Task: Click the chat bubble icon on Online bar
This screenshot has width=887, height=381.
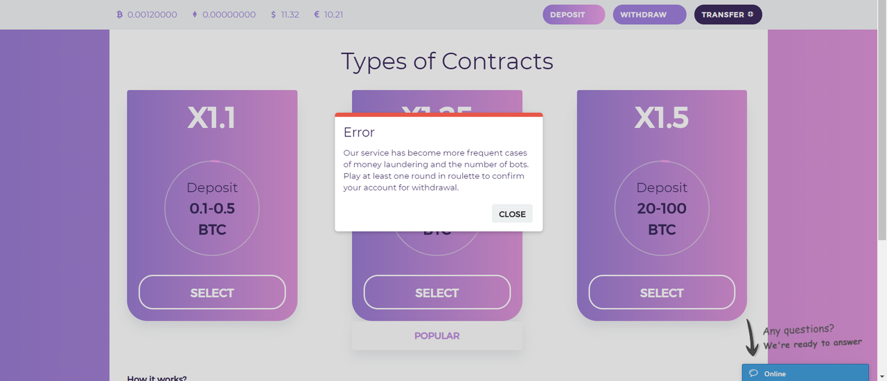Action: pyautogui.click(x=753, y=373)
